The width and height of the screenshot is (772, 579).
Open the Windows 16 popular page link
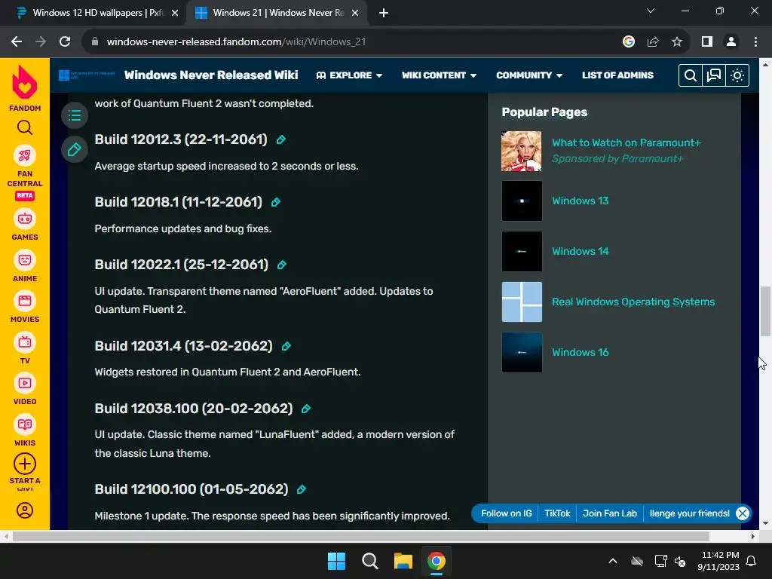coord(580,353)
